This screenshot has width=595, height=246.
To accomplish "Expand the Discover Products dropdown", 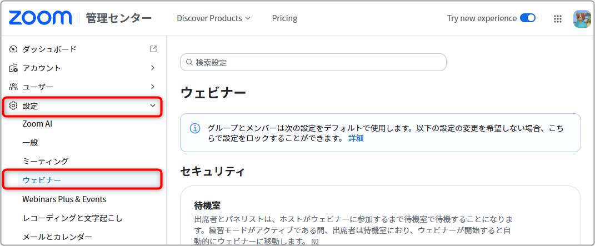I will point(214,18).
